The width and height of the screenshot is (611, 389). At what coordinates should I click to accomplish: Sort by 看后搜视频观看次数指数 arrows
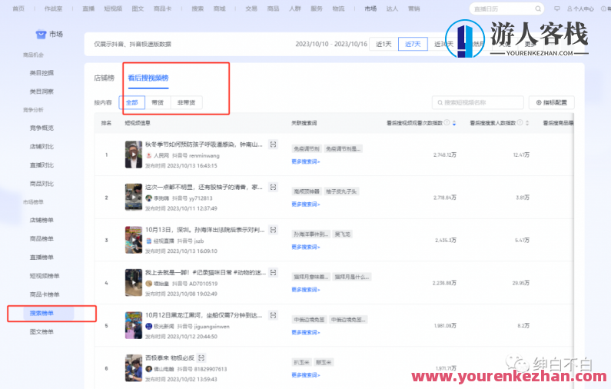coord(454,123)
